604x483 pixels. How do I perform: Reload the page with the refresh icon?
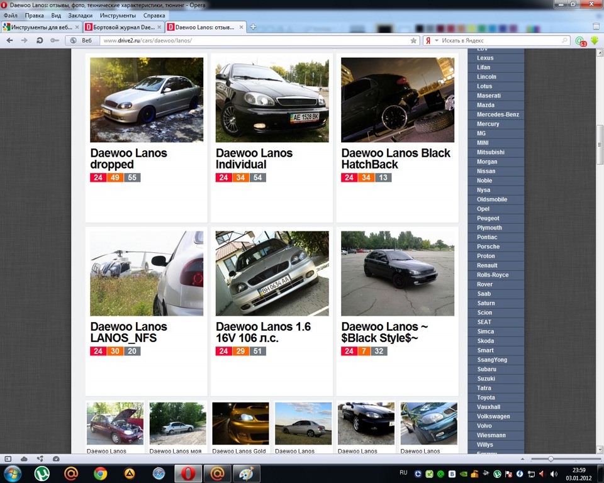point(39,40)
